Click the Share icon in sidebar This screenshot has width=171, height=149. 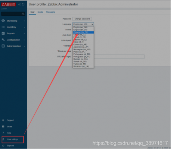click(x=3, y=126)
